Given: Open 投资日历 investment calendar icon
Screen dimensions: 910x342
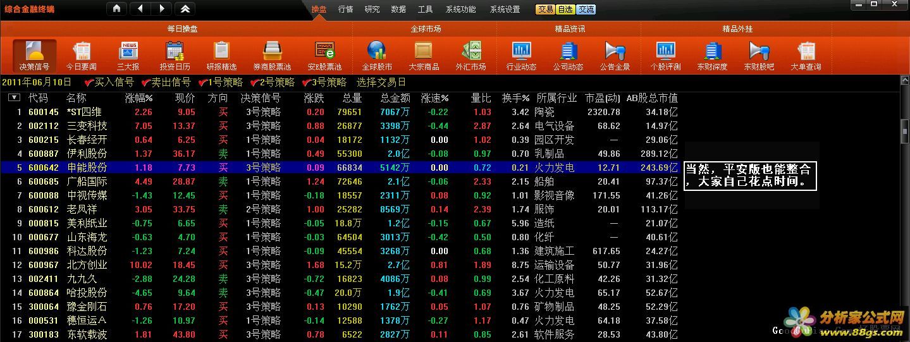Looking at the screenshot, I should coord(175,56).
